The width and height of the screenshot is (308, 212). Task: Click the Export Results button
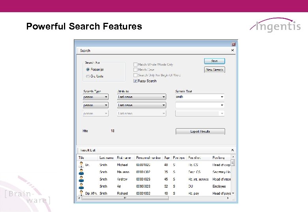pos(200,131)
